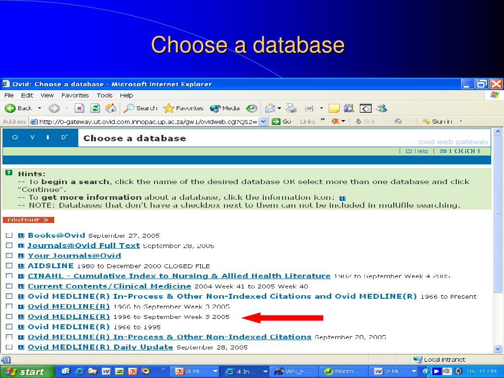This screenshot has height=378, width=504.
Task: Check Ovid MEDLINE(R) 1996 to September checkbox
Action: pos(9,316)
